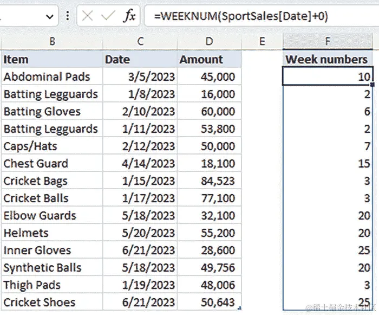
Task: Select the amount 48,006
Action: 210,285
